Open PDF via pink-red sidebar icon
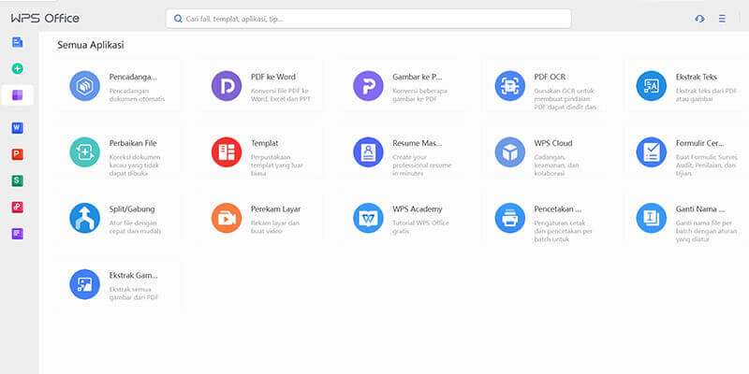 click(17, 207)
